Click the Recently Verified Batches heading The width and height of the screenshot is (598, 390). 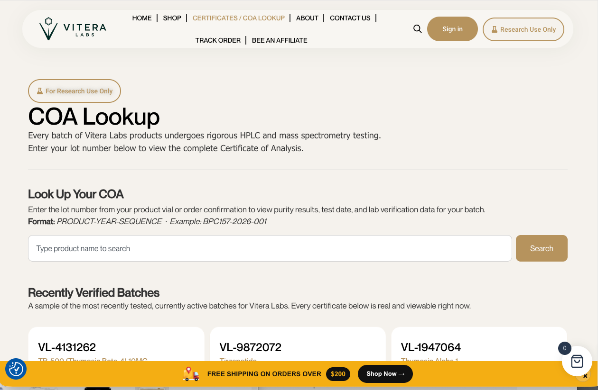93,292
